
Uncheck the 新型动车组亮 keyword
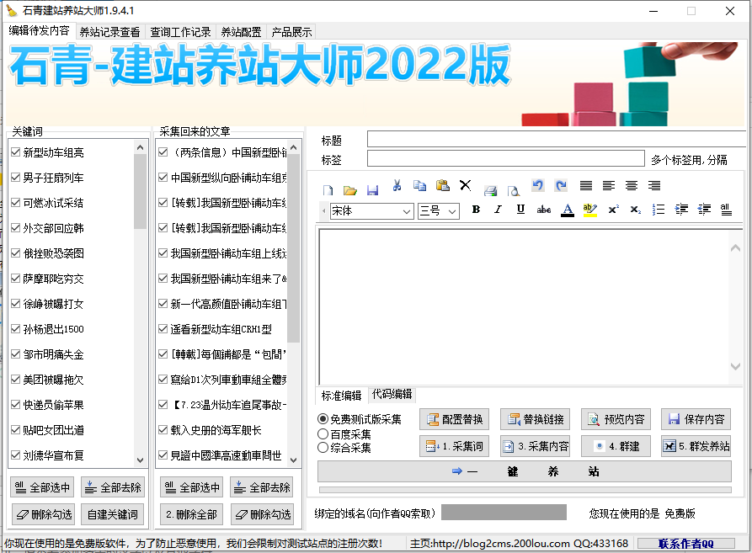[x=14, y=152]
